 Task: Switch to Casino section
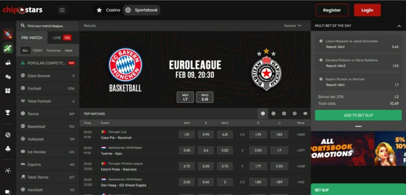coord(109,10)
